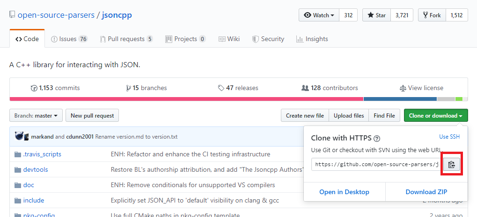Open the open-source-parsers organization link
Image resolution: width=477 pixels, height=217 pixels.
coord(56,15)
